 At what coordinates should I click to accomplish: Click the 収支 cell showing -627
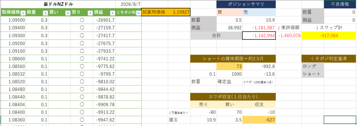[x=259, y=120]
